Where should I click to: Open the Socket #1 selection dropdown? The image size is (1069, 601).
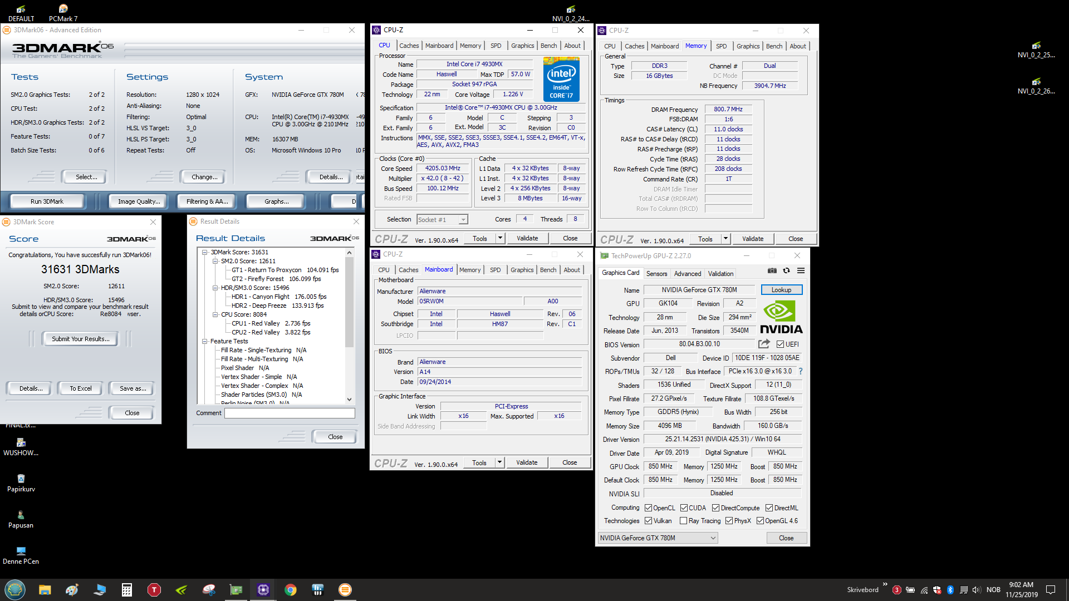point(443,220)
